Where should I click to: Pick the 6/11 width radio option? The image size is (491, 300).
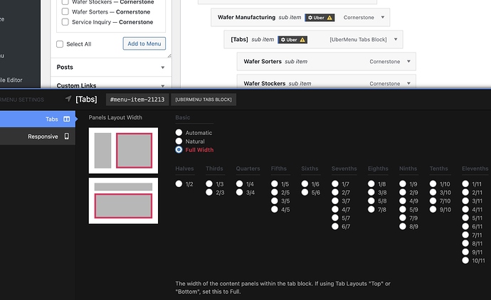465,226
